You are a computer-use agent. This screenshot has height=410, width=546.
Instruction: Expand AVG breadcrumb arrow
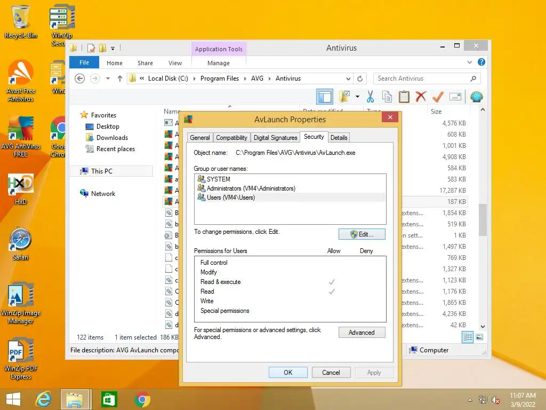point(269,78)
